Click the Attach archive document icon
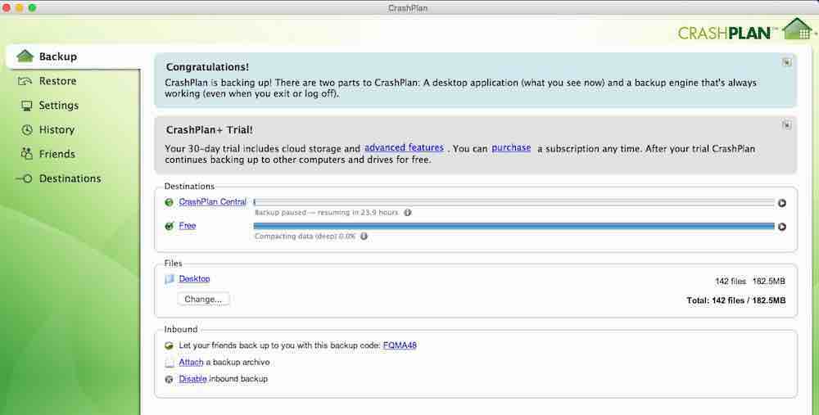This screenshot has width=819, height=415. coord(170,363)
